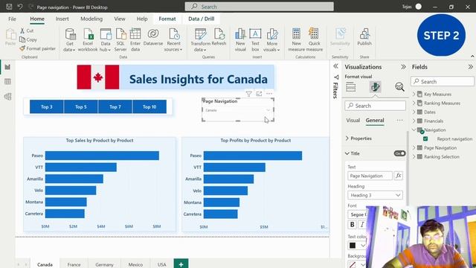476x268 pixels.
Task: Connect to SQL Server
Action: [x=120, y=39]
